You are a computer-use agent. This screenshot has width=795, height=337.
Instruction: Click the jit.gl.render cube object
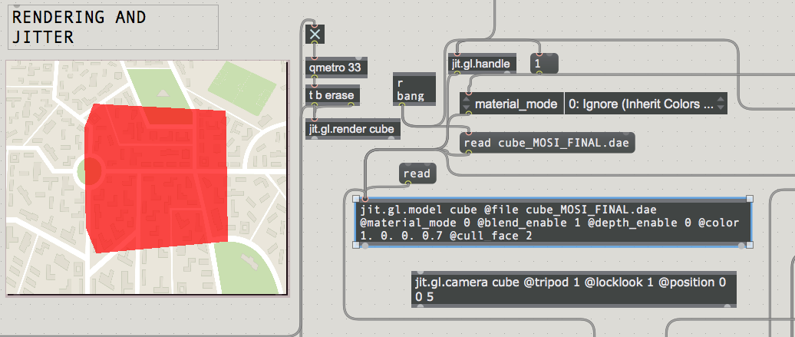(351, 129)
